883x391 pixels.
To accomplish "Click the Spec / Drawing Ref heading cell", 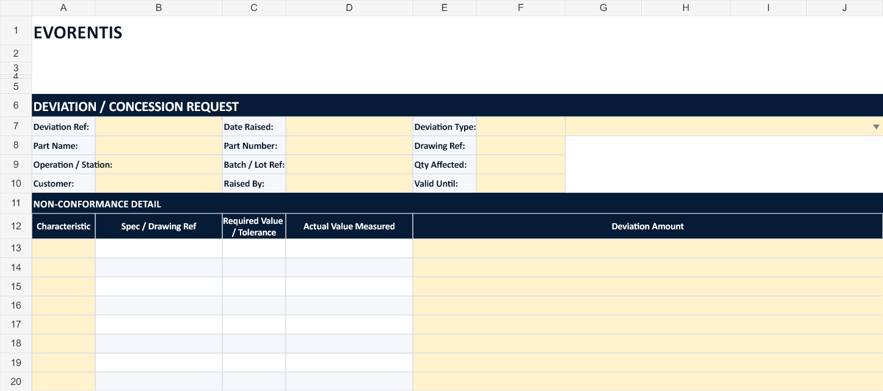I will pyautogui.click(x=159, y=226).
